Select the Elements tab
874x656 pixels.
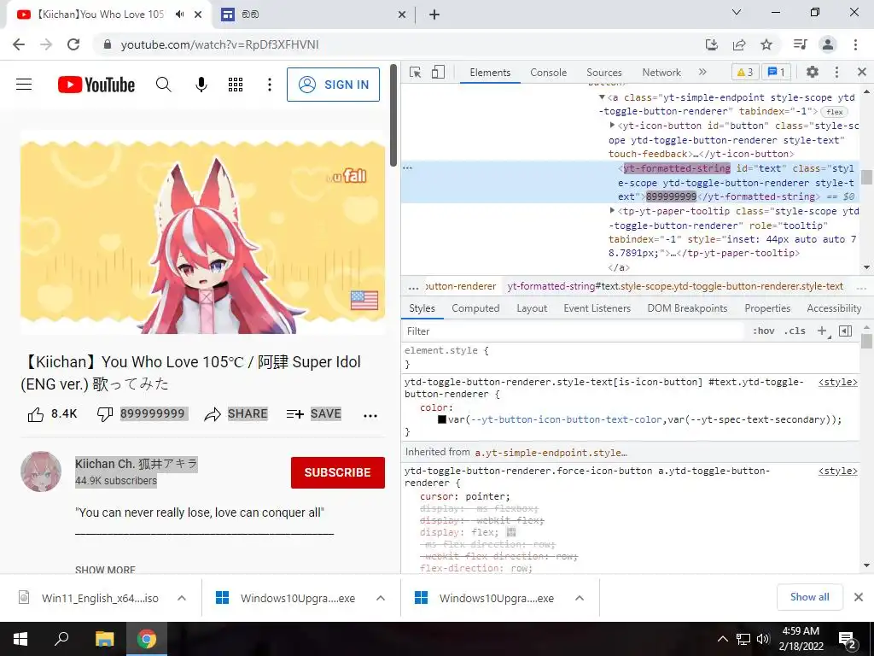coord(490,73)
